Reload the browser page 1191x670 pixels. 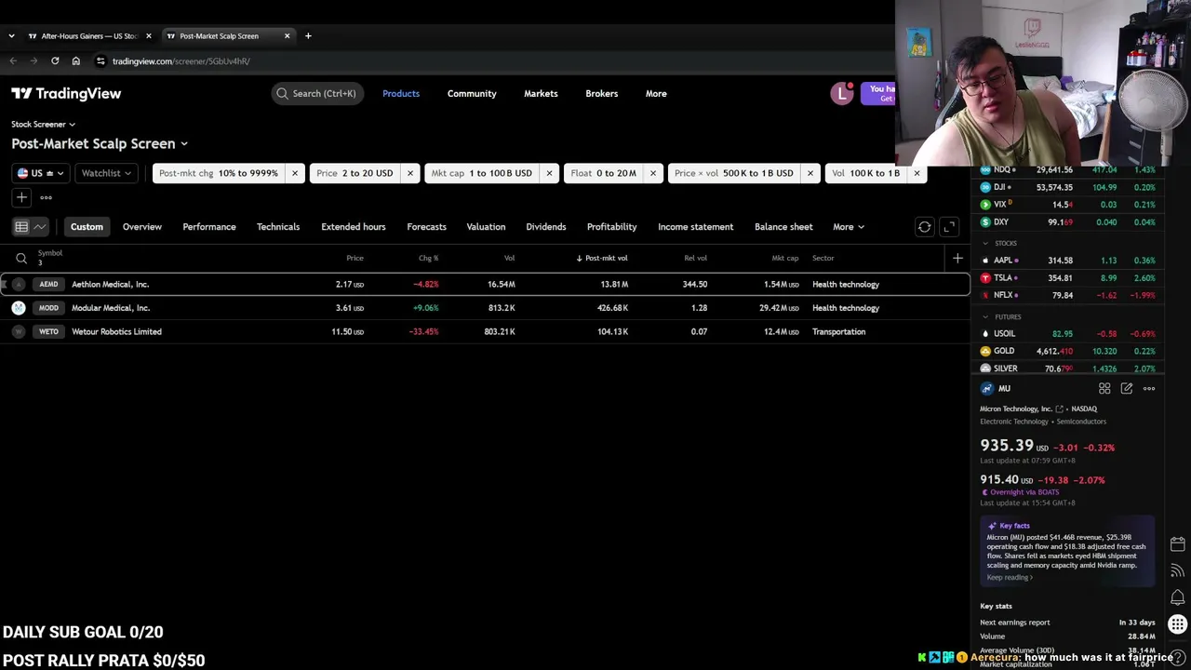55,61
